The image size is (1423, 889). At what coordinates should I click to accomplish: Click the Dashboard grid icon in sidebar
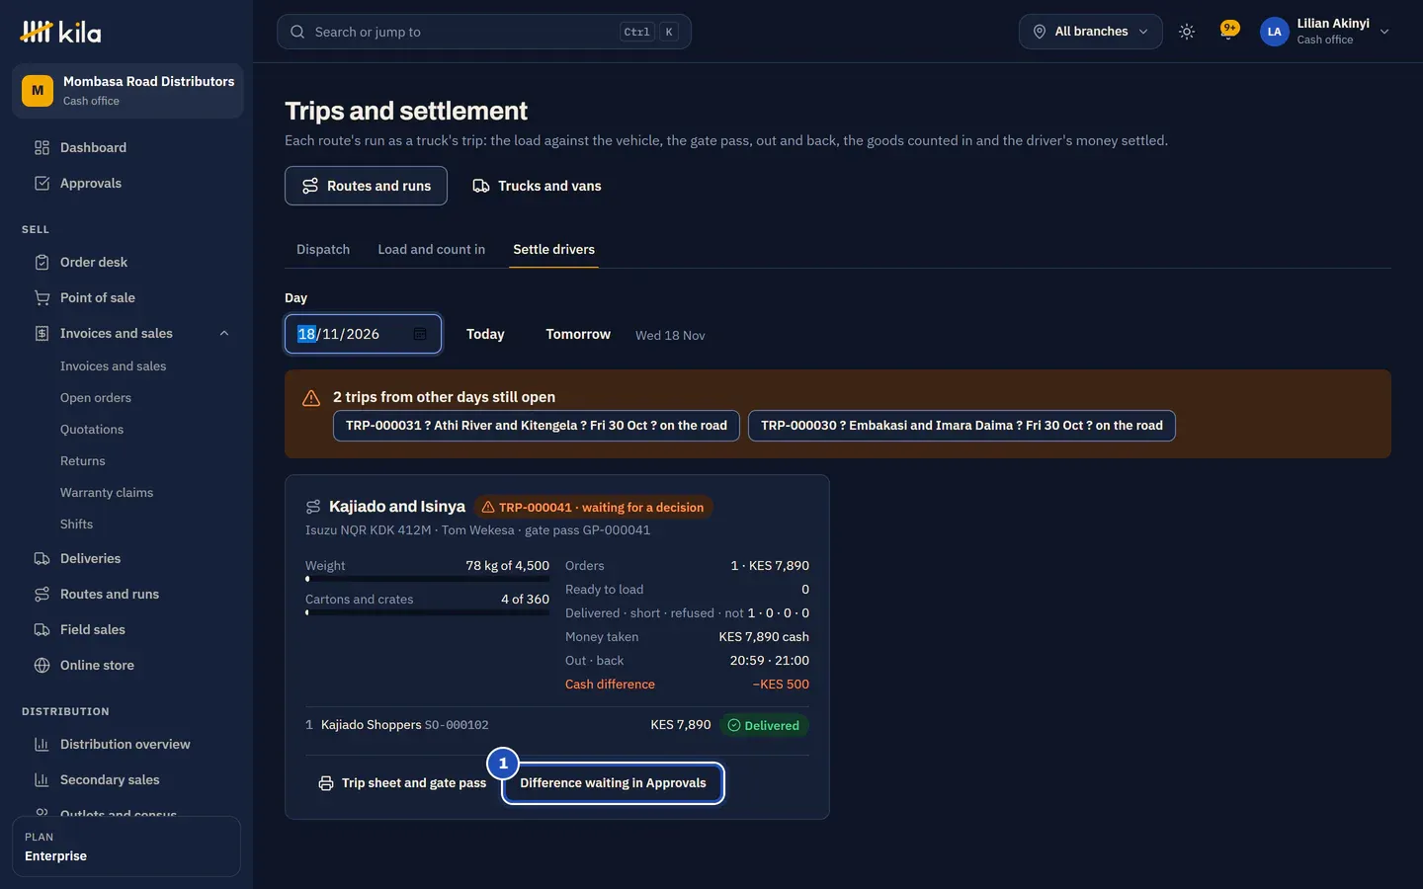coord(42,147)
